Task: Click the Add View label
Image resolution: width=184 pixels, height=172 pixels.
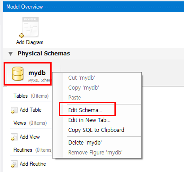Action: pos(30,137)
